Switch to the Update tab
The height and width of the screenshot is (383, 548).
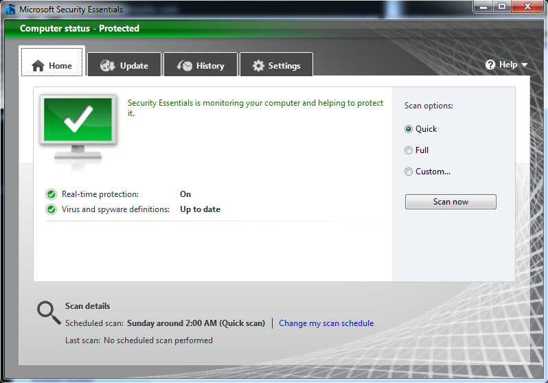[x=124, y=65]
